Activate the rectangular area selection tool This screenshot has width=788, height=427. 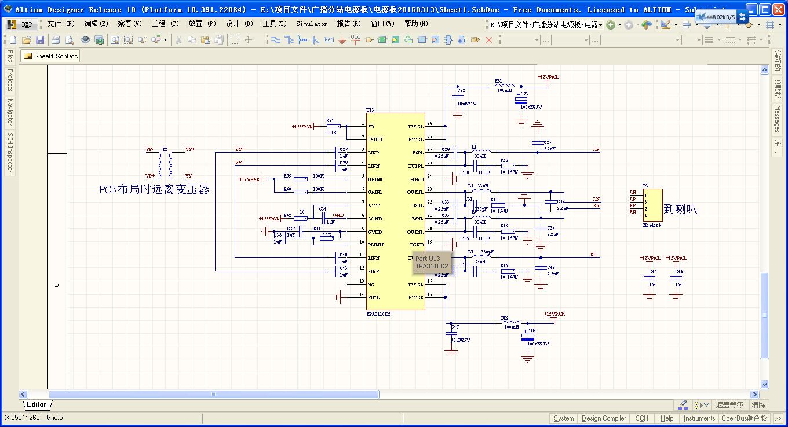point(235,40)
